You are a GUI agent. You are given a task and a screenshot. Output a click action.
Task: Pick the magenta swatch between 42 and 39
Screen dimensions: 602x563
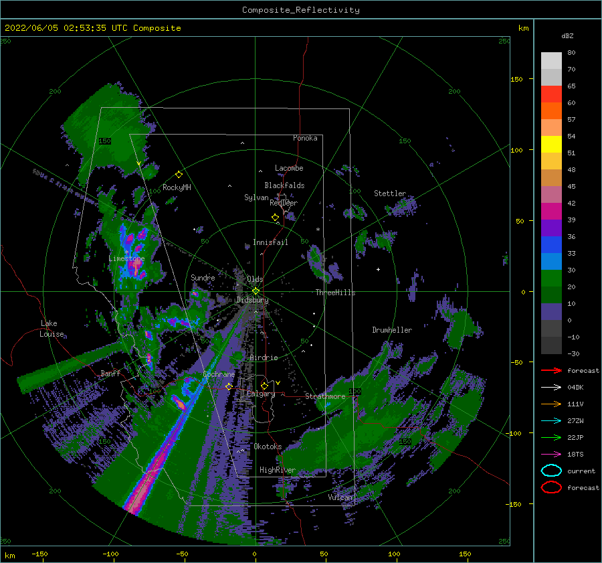click(x=551, y=212)
